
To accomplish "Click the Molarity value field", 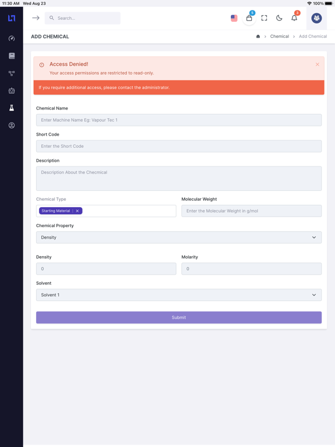I will (251, 269).
